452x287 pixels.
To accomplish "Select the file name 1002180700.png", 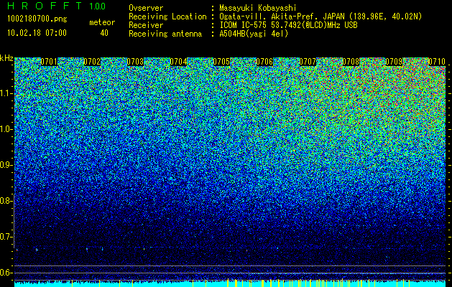I will pos(37,19).
